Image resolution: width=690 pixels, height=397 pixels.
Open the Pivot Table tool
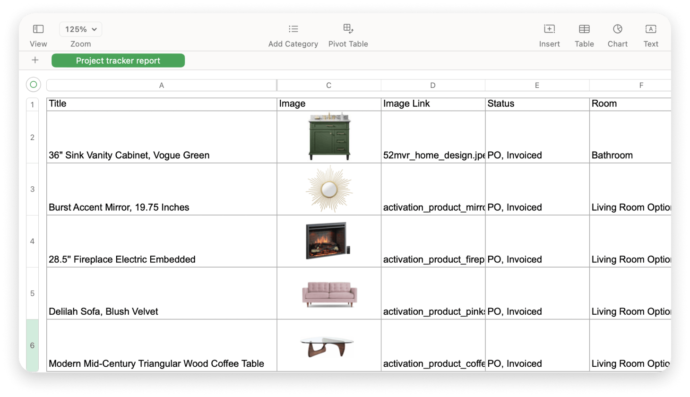[x=348, y=29]
